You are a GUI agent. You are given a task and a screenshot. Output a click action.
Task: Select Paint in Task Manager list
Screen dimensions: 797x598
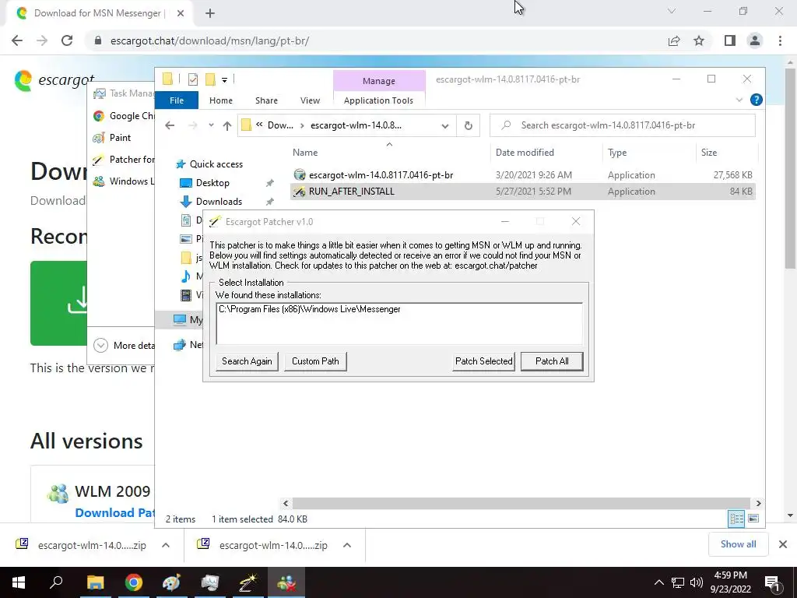112,138
